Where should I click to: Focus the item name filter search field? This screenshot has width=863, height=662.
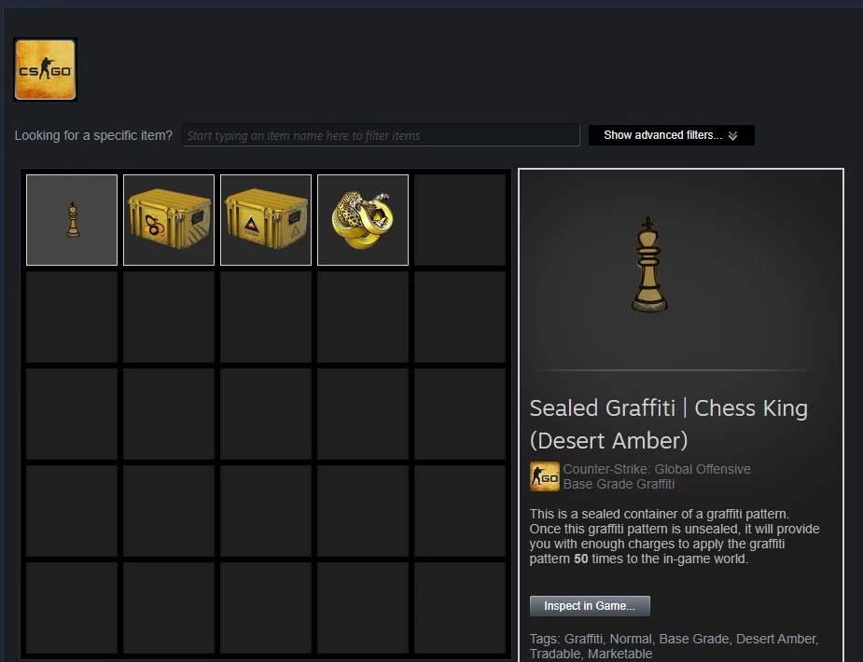point(381,135)
